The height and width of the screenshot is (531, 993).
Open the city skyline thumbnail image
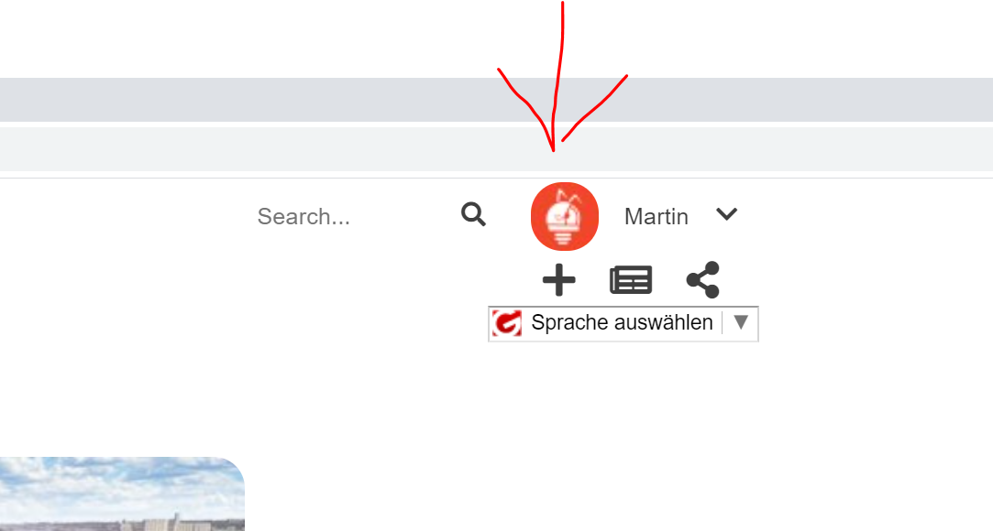pos(122,493)
